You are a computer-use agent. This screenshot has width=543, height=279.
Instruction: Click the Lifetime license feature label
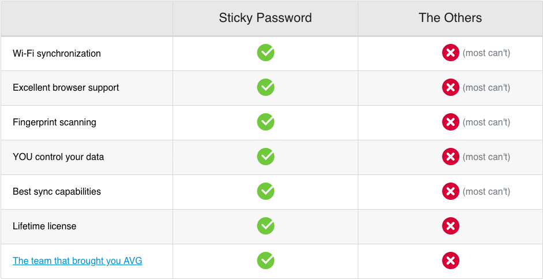point(44,226)
